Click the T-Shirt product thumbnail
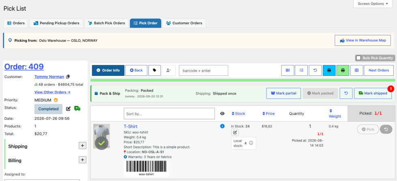397x181 pixels. [x=101, y=136]
